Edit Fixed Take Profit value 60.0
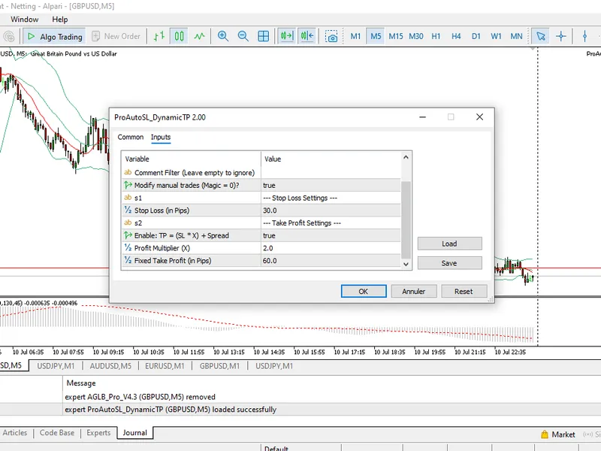This screenshot has width=601, height=451. pyautogui.click(x=331, y=261)
